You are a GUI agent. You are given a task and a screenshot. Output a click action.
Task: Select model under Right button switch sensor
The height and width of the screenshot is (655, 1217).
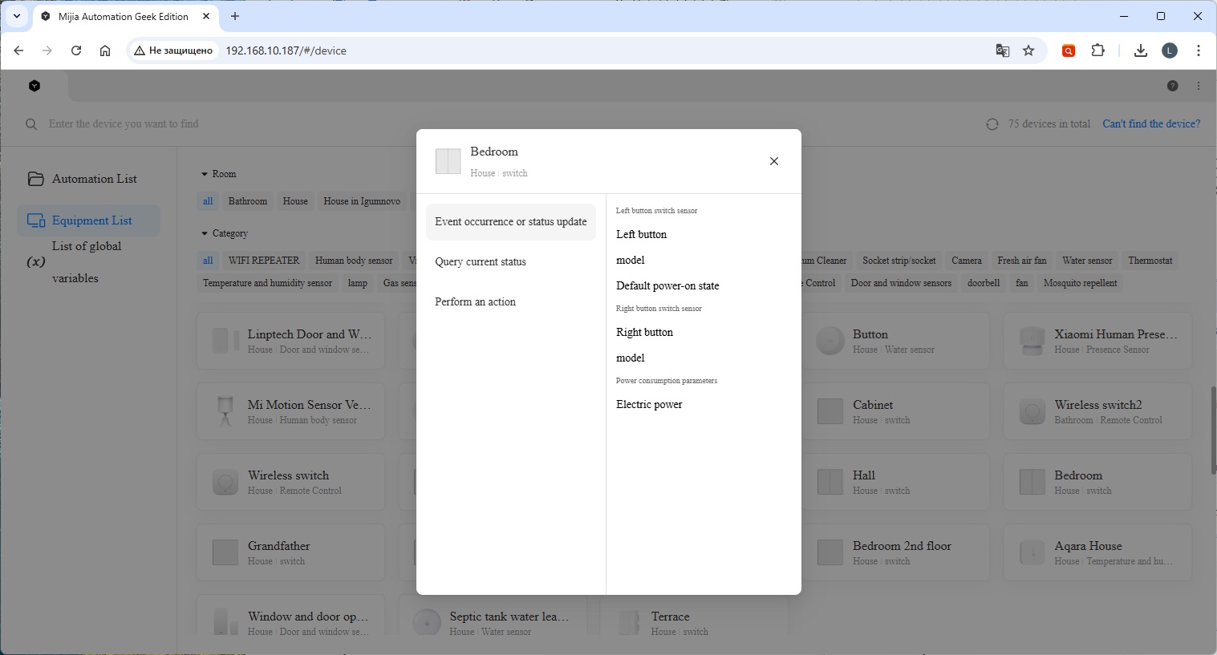pyautogui.click(x=631, y=358)
